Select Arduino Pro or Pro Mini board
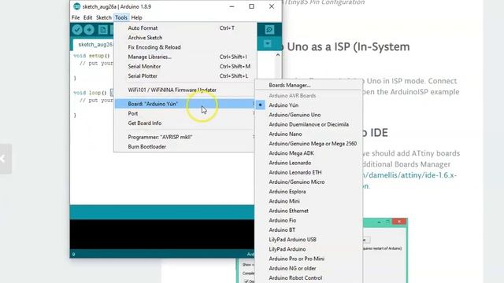504x283 pixels. click(309, 259)
